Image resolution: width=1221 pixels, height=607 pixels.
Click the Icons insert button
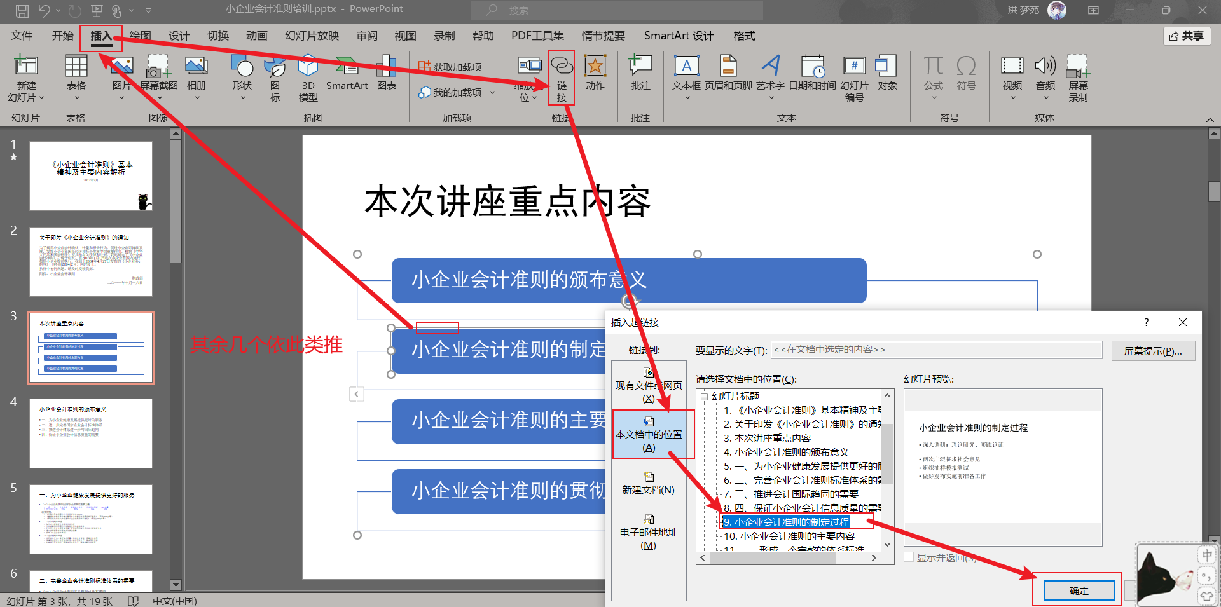pos(275,79)
